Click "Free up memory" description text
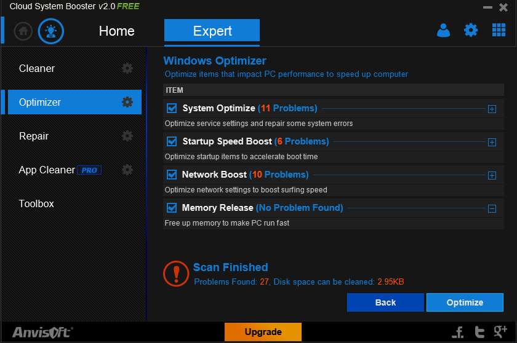This screenshot has height=343, width=517. coord(227,223)
